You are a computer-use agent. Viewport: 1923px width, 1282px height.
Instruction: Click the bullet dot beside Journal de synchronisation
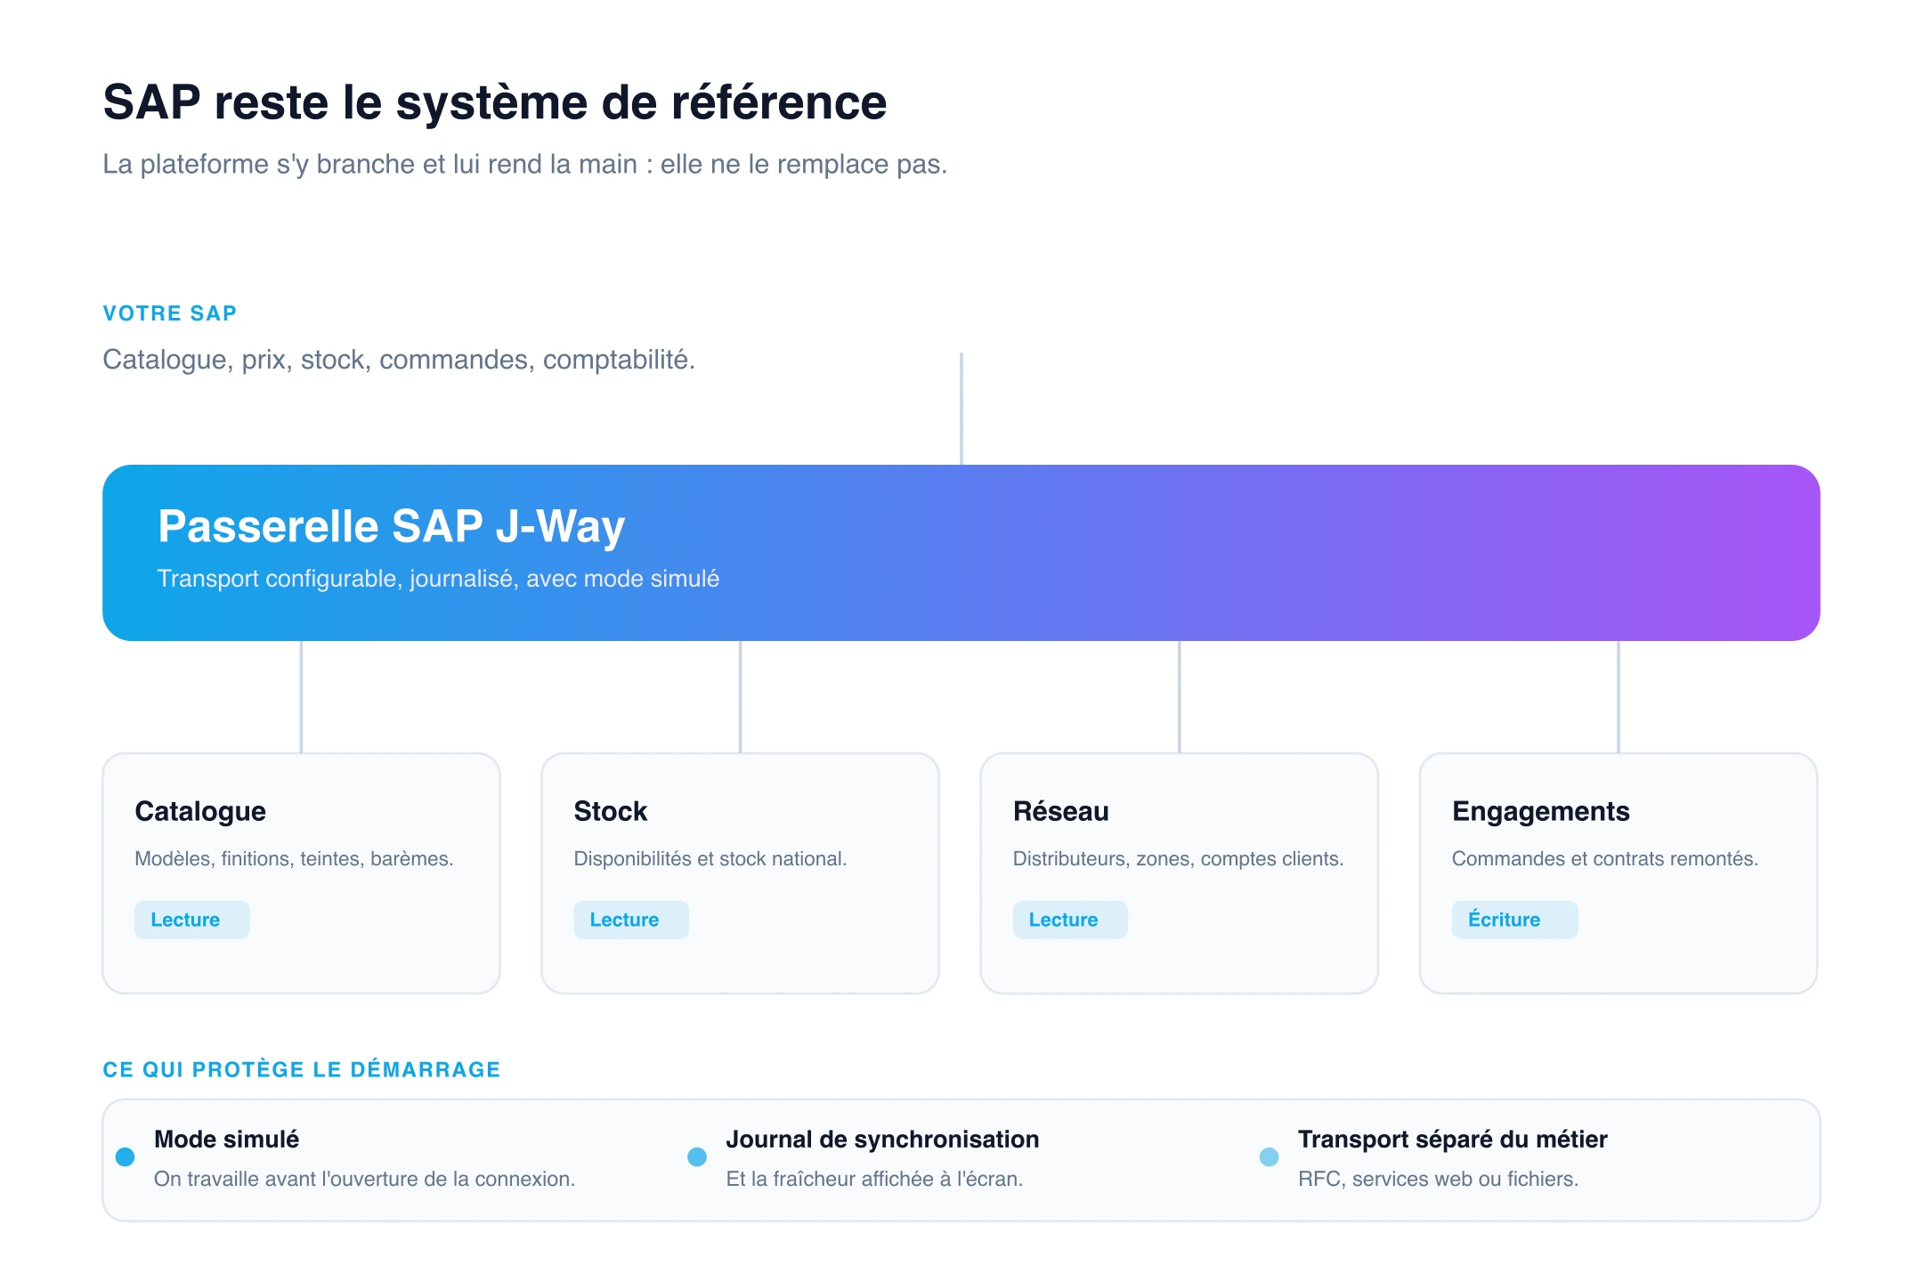coord(697,1156)
